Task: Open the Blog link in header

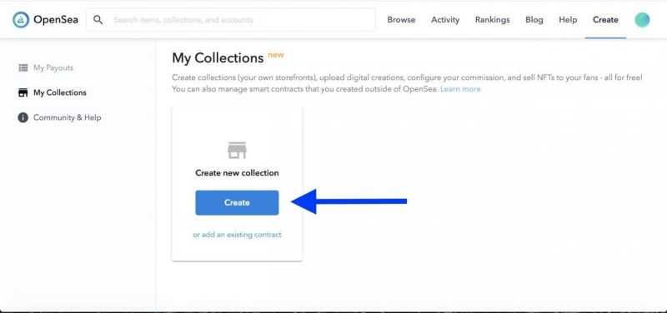Action: click(534, 20)
